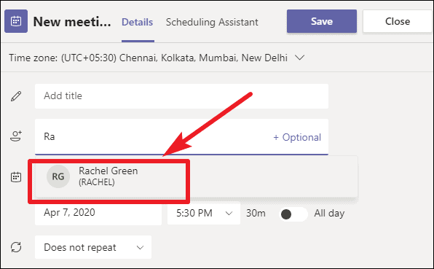Image resolution: width=434 pixels, height=269 pixels.
Task: Add optional attendees via + Optional link
Action: coord(297,137)
